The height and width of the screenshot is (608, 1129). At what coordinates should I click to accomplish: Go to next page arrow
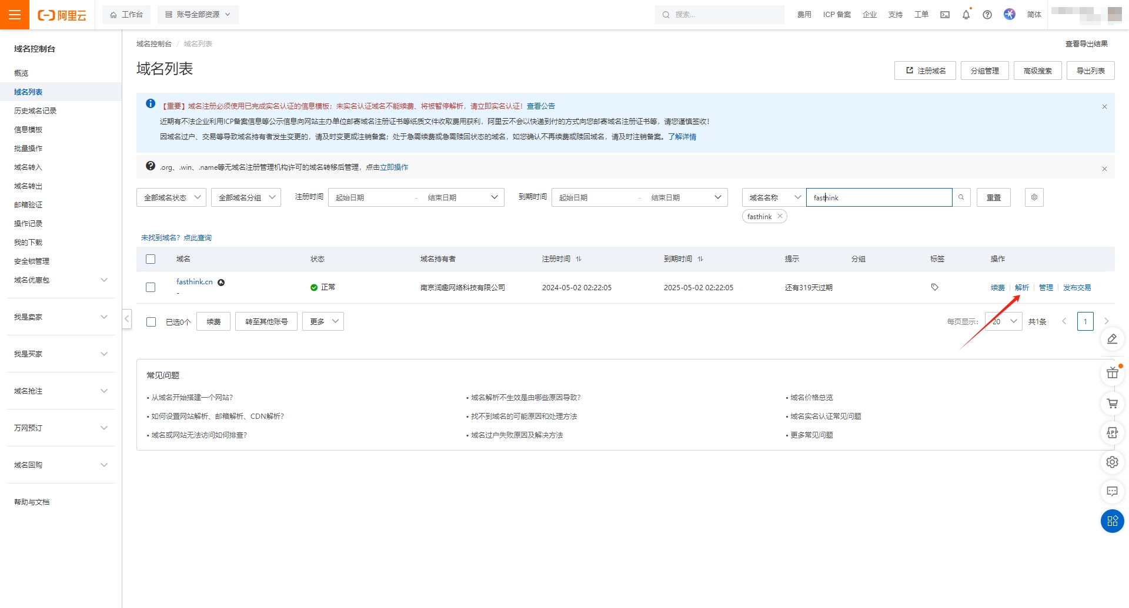pyautogui.click(x=1106, y=321)
